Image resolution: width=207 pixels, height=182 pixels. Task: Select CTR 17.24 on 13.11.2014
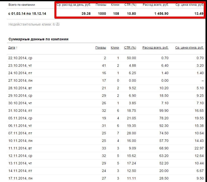coord(131,163)
